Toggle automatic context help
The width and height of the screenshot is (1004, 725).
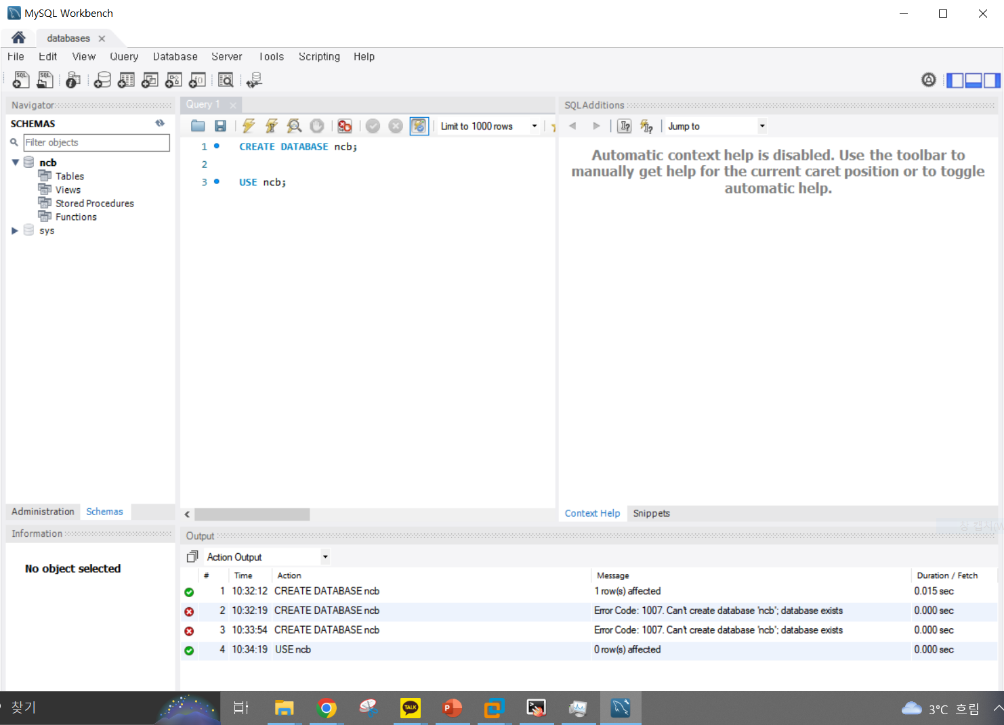pyautogui.click(x=647, y=126)
